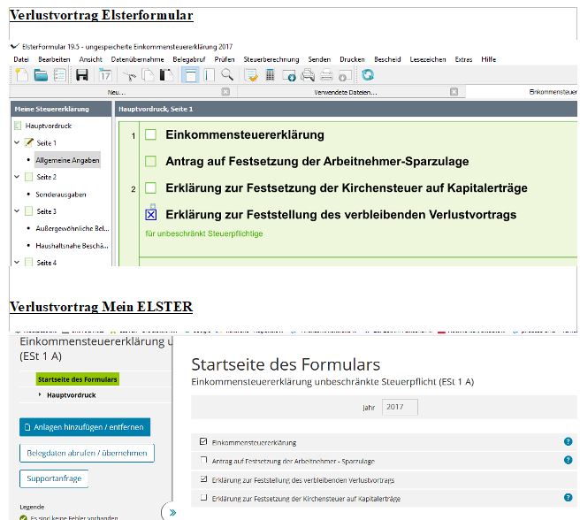The width and height of the screenshot is (580, 520).
Task: Toggle the highlighted page view icon
Action: coord(190,75)
